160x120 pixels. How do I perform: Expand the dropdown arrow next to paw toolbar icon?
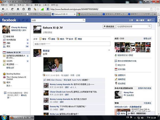coord(38,9)
